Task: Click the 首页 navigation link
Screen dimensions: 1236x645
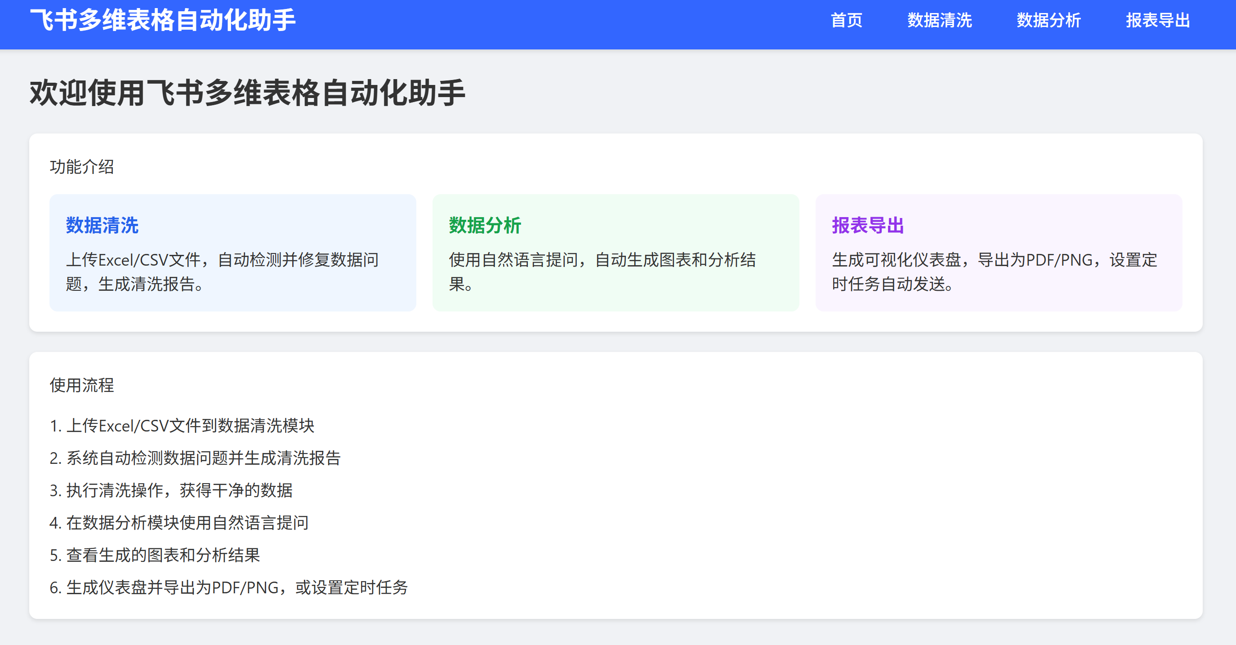Action: [846, 20]
